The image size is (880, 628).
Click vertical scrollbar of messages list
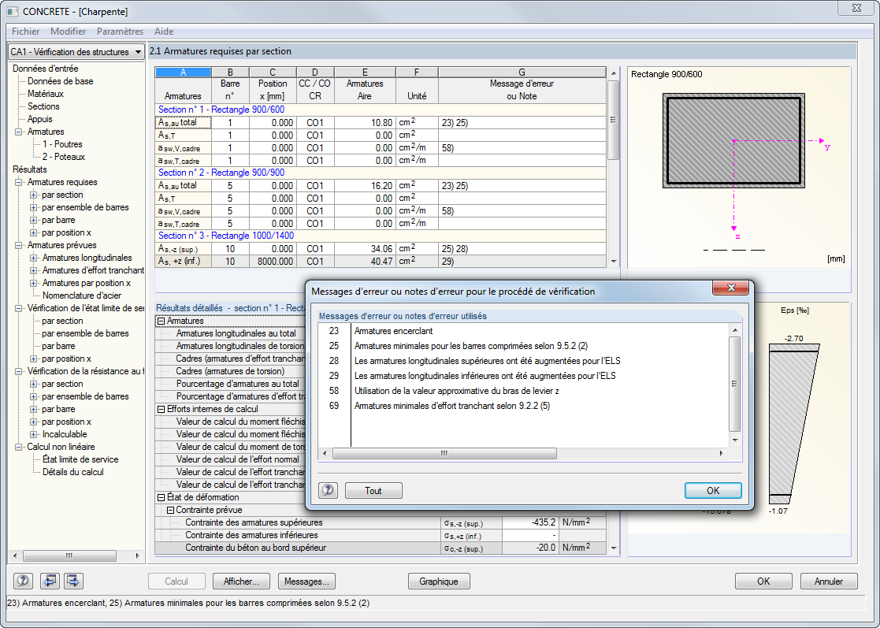click(734, 384)
